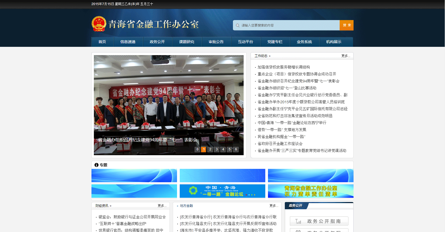Select the 政务公开 sidebar tab header
This screenshot has width=445, height=232.
click(x=296, y=206)
